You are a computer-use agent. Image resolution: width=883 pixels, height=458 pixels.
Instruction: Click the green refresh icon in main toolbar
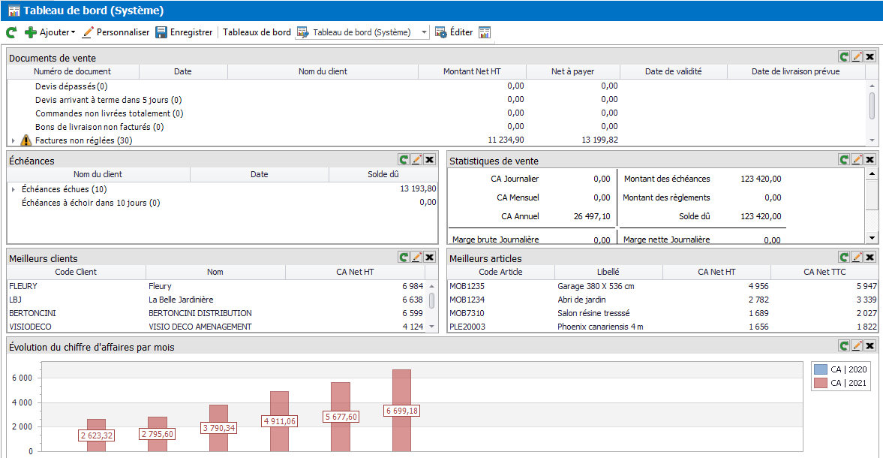pyautogui.click(x=11, y=32)
